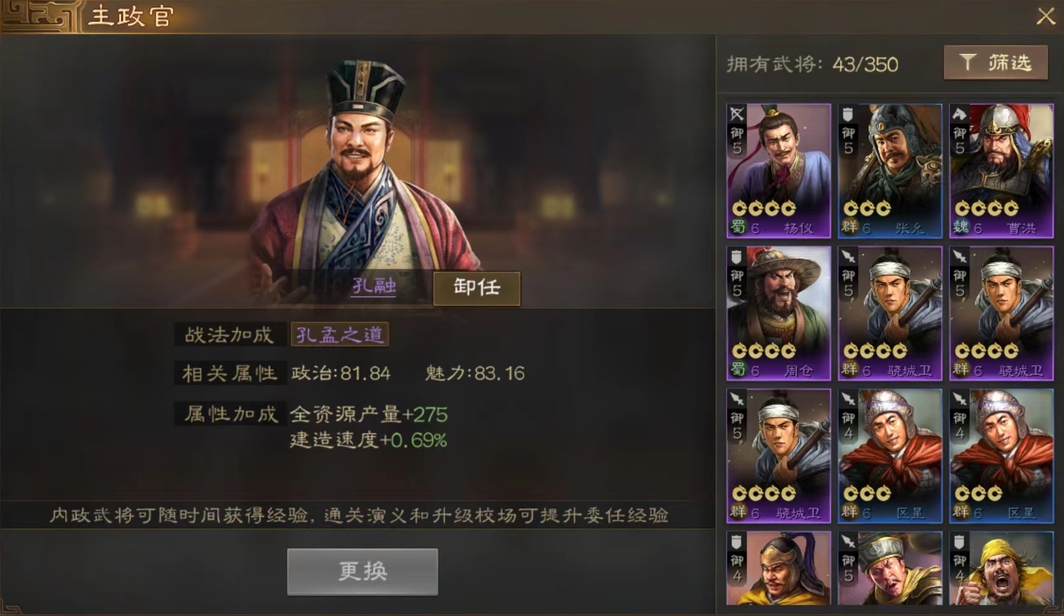
Task: Select the 周仓 general card
Action: tap(778, 313)
